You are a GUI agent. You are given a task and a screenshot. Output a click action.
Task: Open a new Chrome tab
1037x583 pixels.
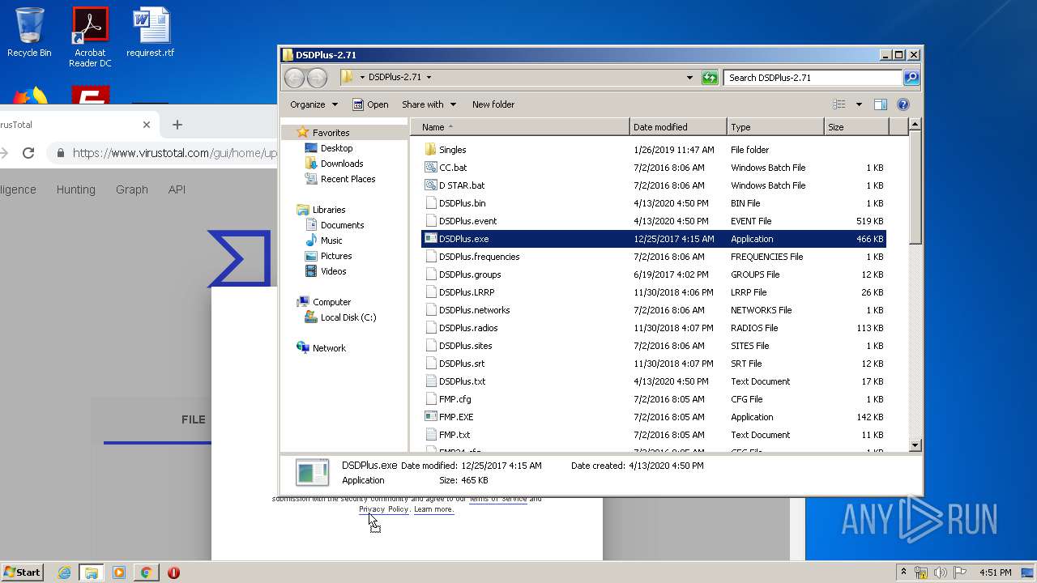[x=177, y=125]
